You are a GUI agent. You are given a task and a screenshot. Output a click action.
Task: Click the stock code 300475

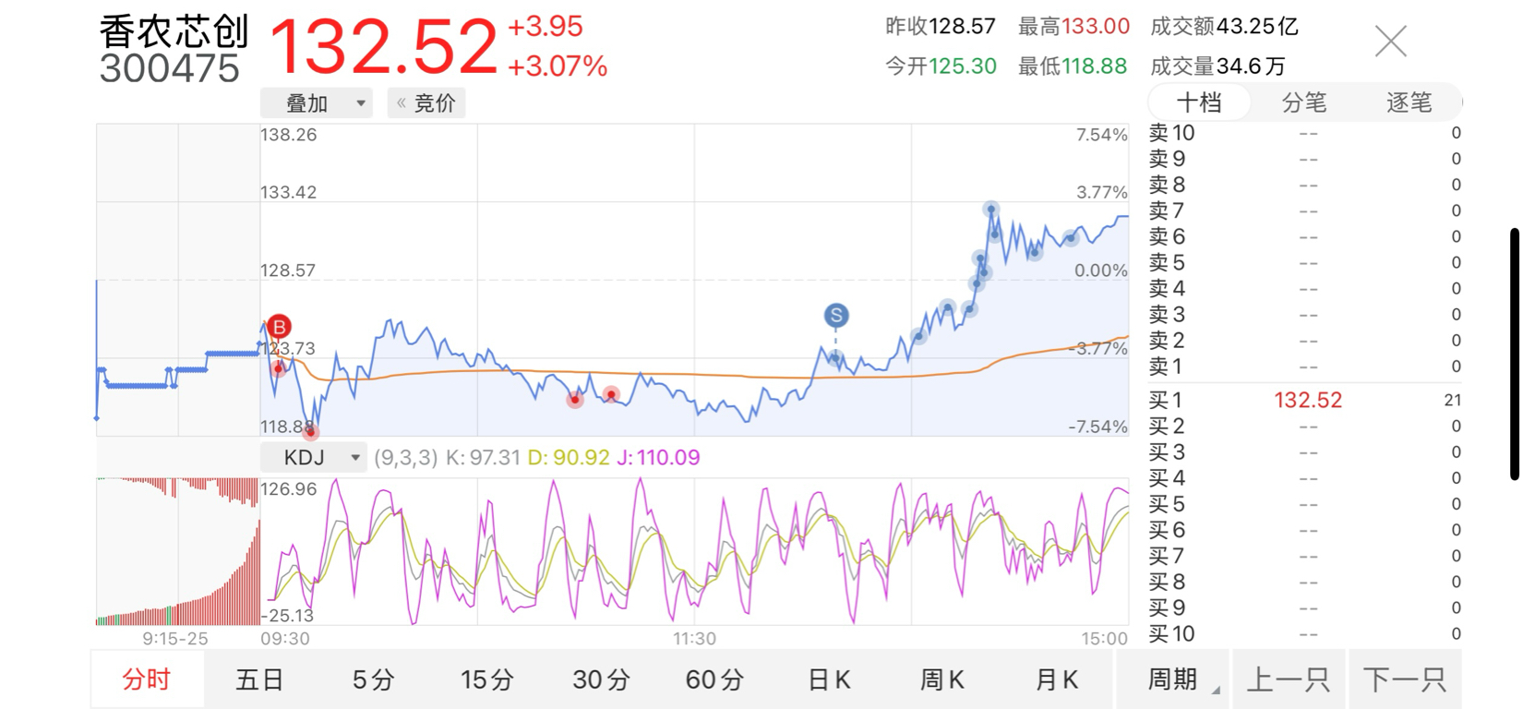169,69
